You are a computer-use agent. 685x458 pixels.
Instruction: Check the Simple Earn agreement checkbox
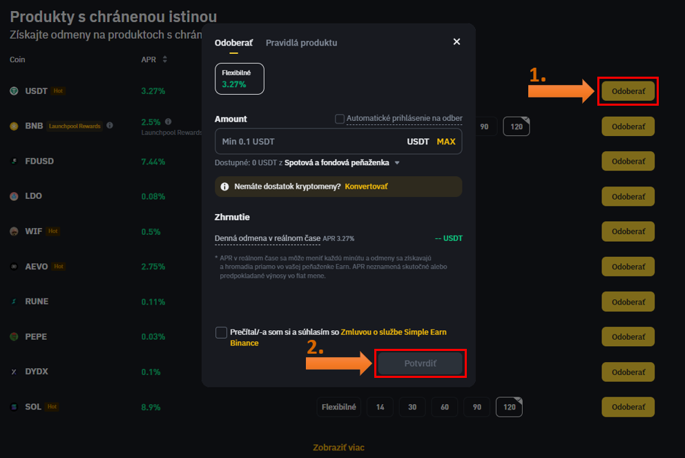click(x=221, y=332)
